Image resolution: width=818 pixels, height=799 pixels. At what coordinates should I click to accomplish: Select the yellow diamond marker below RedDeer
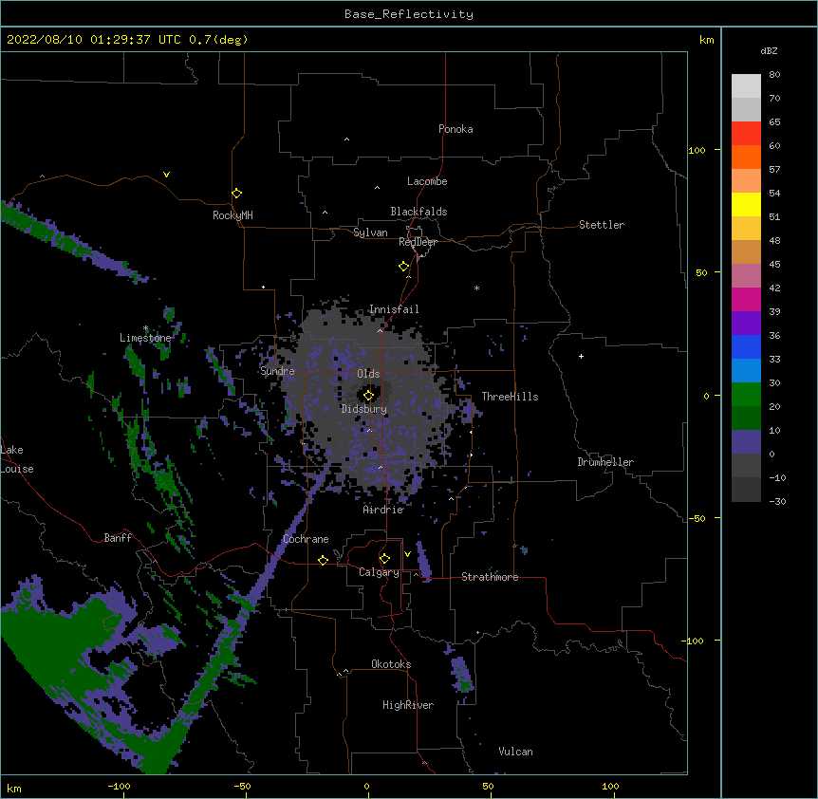pos(404,267)
